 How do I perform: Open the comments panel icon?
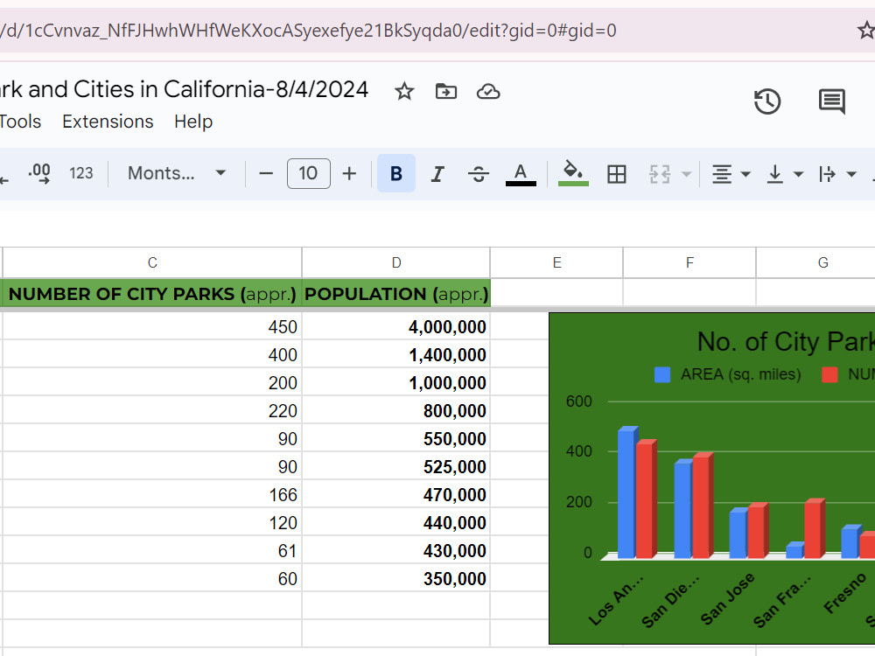click(832, 101)
